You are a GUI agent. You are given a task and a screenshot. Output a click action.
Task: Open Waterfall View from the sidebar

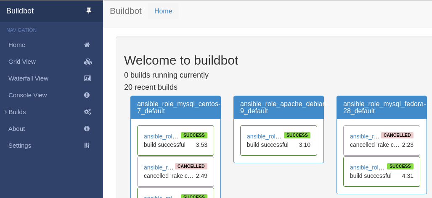pos(28,78)
